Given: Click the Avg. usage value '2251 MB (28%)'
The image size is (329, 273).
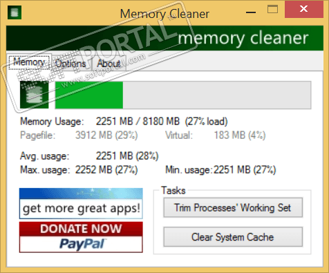Looking at the screenshot, I should click(x=127, y=156).
